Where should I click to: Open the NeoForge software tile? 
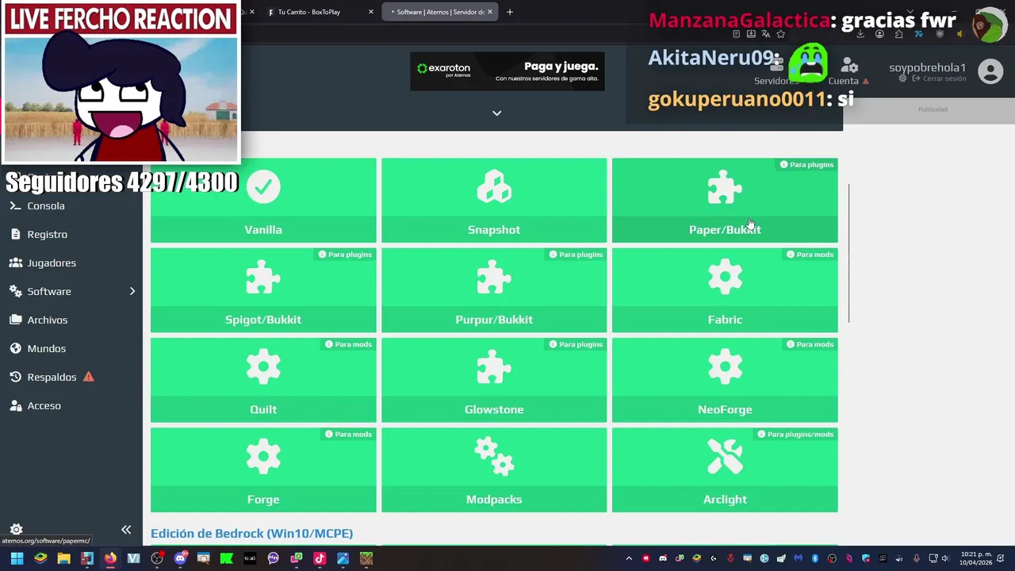pyautogui.click(x=725, y=380)
